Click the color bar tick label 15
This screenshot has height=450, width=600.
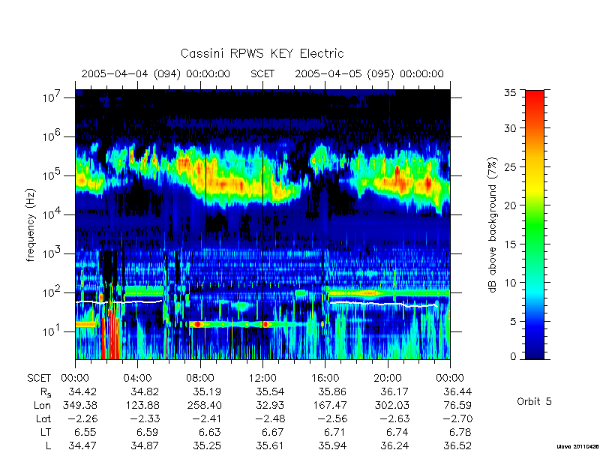click(x=510, y=244)
